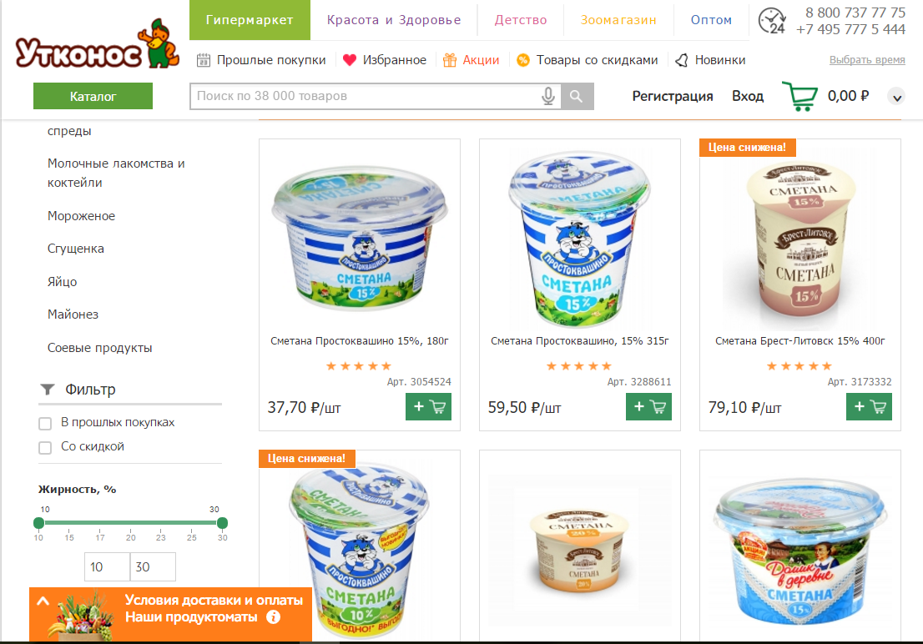
Task: Click the info icon on delivery banner
Action: click(x=273, y=617)
